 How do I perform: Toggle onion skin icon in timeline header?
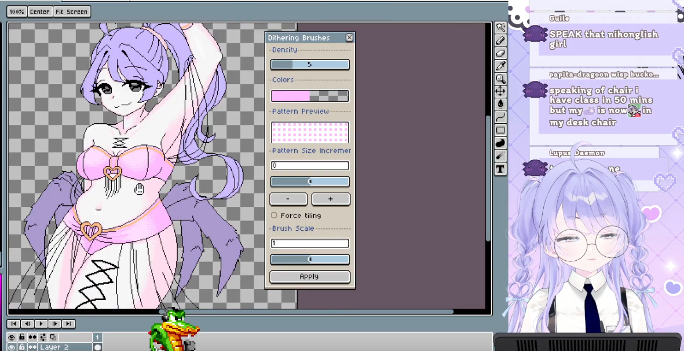click(x=53, y=337)
